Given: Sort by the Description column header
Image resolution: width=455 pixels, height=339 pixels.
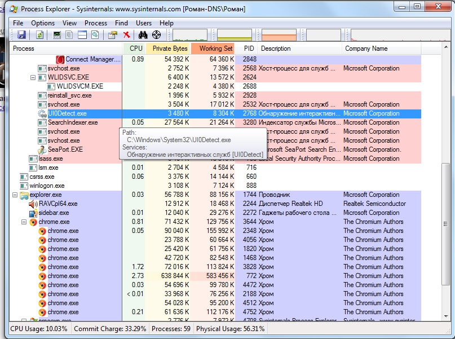Looking at the screenshot, I should point(300,49).
